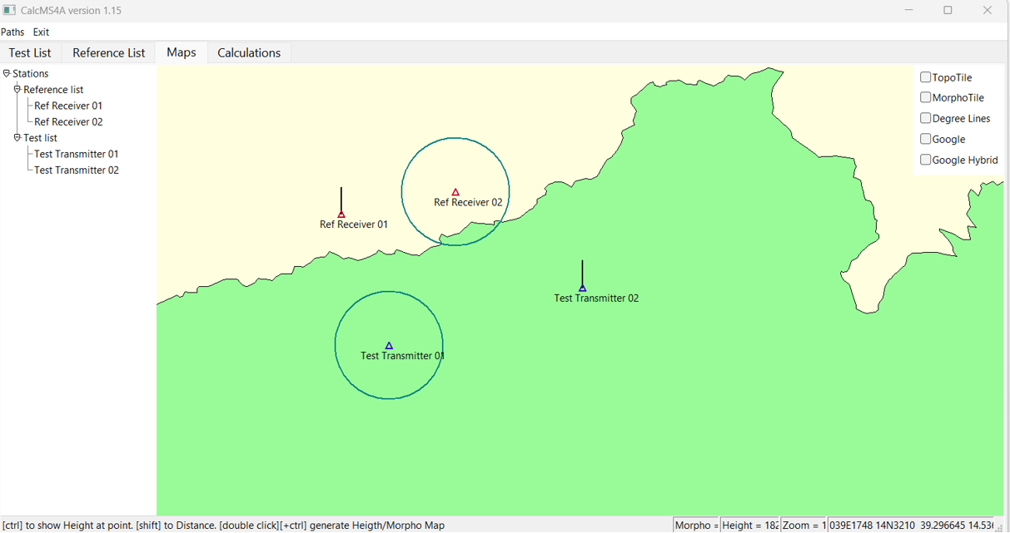Click the resize grip in status bar corner

coord(1002,526)
